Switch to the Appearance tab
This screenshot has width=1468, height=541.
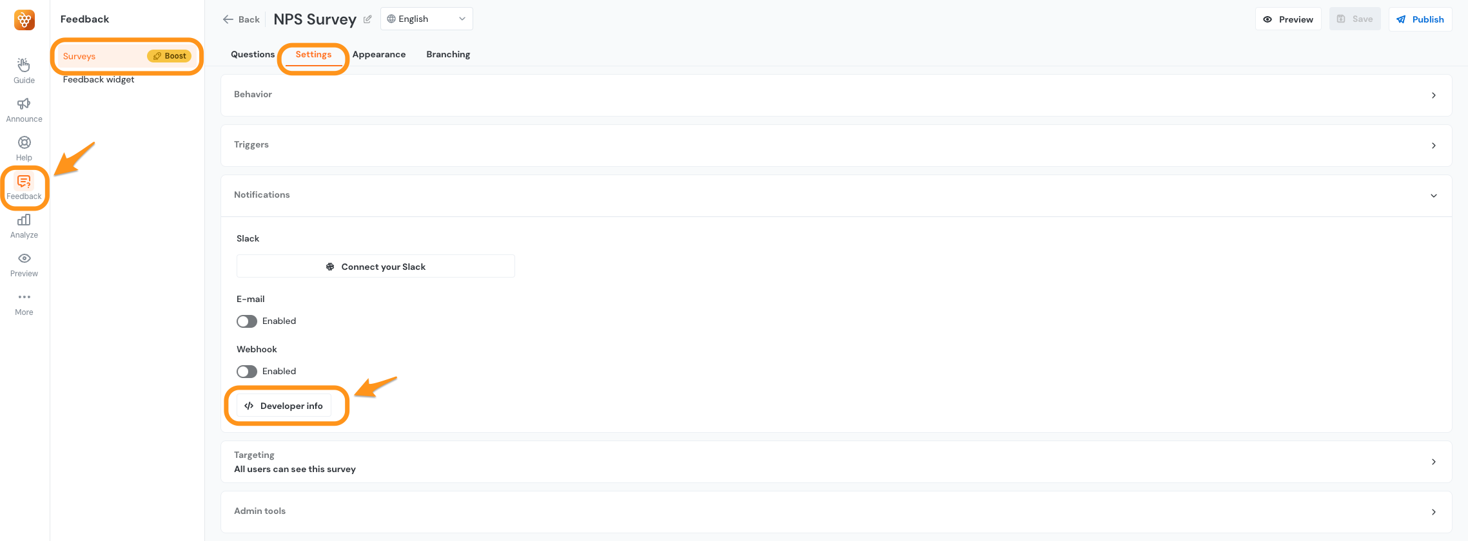(379, 54)
